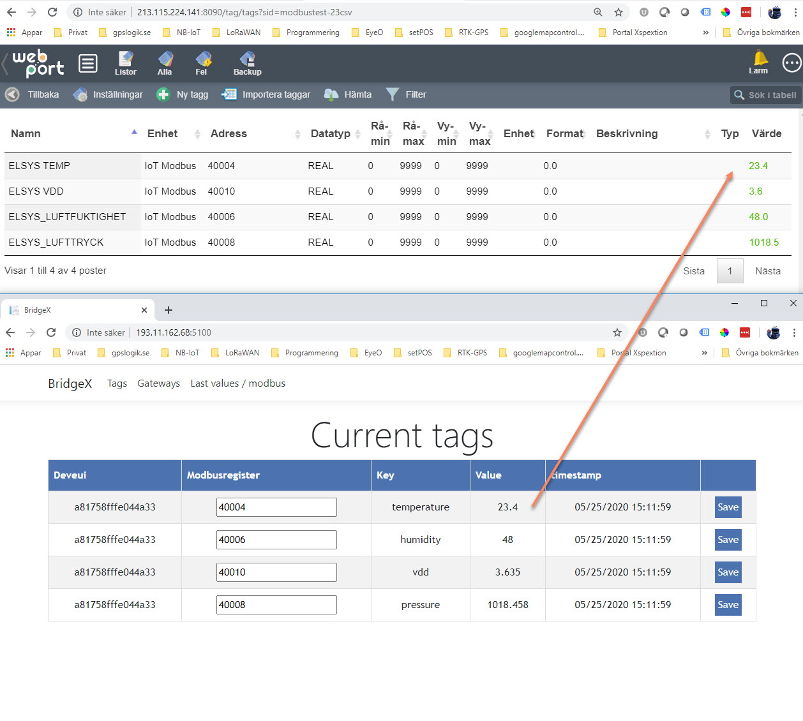Edit Modbus register field 40008
The image size is (803, 721).
[x=276, y=605]
